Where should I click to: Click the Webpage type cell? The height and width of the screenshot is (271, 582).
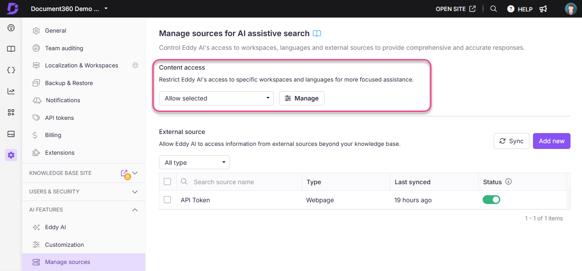point(320,200)
